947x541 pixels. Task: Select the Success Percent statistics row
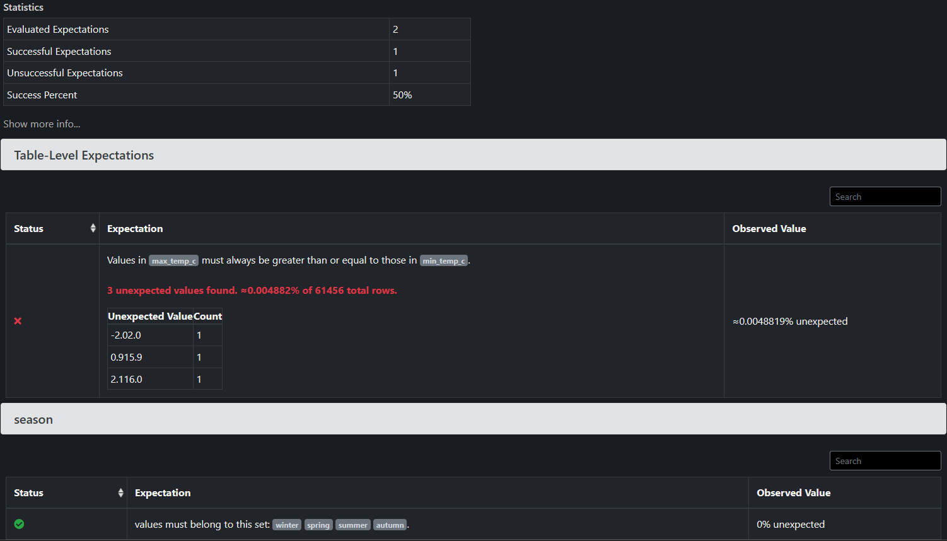[x=237, y=95]
